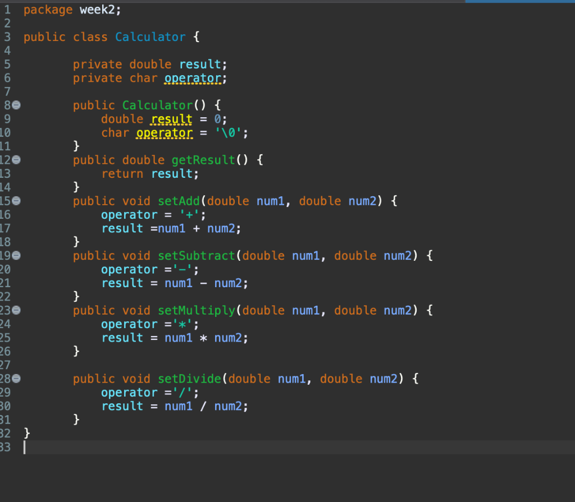Click the underlined operator field on line 6
The height and width of the screenshot is (502, 575).
[x=193, y=78]
